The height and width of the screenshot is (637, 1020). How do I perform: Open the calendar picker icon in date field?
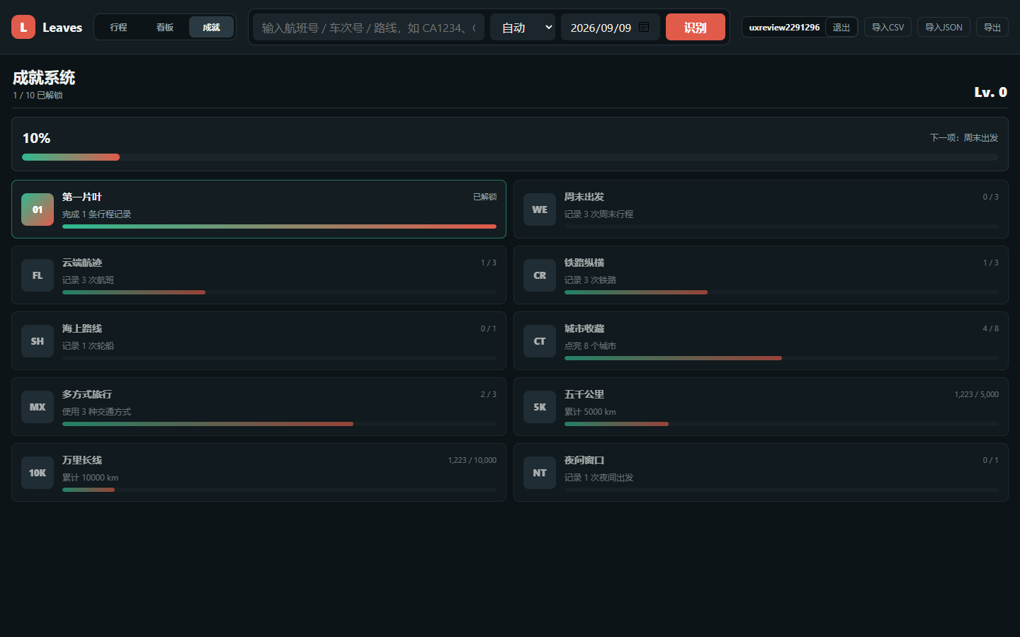point(644,27)
